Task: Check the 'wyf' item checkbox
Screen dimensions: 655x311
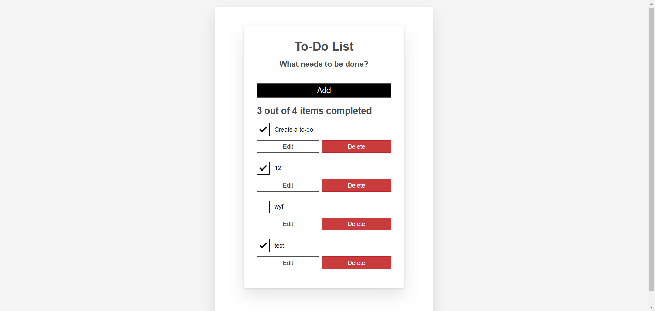Action: [x=263, y=207]
